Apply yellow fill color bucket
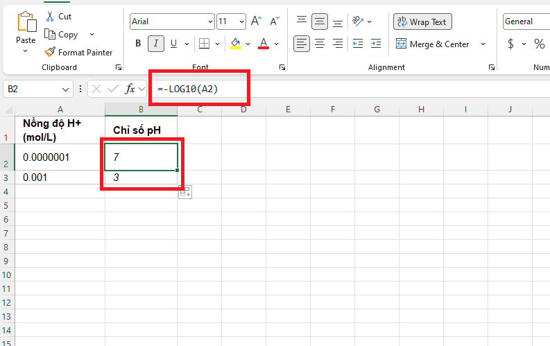This screenshot has height=346, width=550. tap(235, 44)
